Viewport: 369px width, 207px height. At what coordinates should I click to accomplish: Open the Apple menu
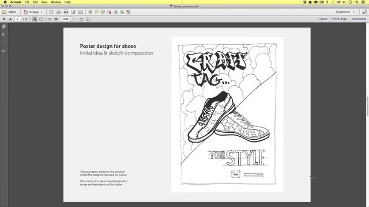(x=5, y=2)
